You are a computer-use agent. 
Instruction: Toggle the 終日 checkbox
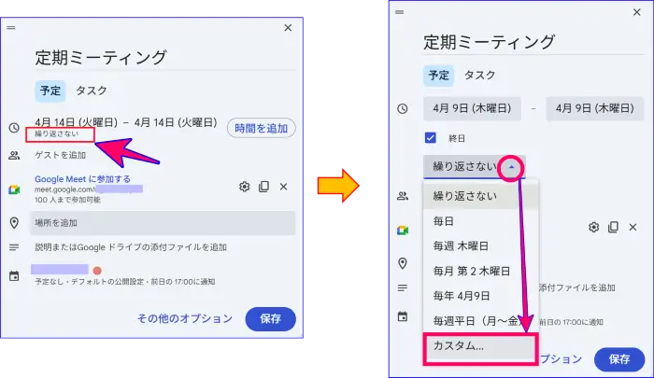click(x=431, y=138)
